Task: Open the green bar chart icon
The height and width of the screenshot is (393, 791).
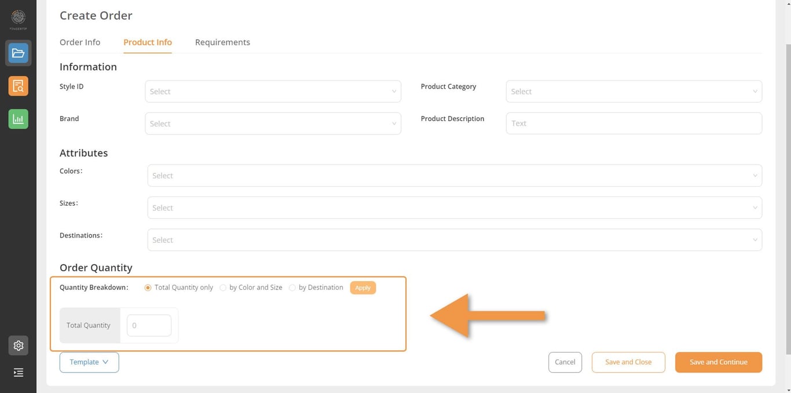Action: [19, 119]
